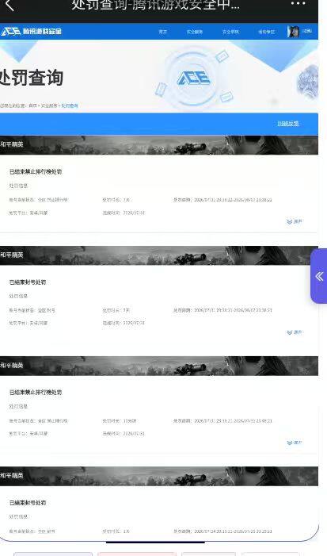
Task: Select the third card's 已结束禁止排行榜处罚 title
Action: point(36,393)
